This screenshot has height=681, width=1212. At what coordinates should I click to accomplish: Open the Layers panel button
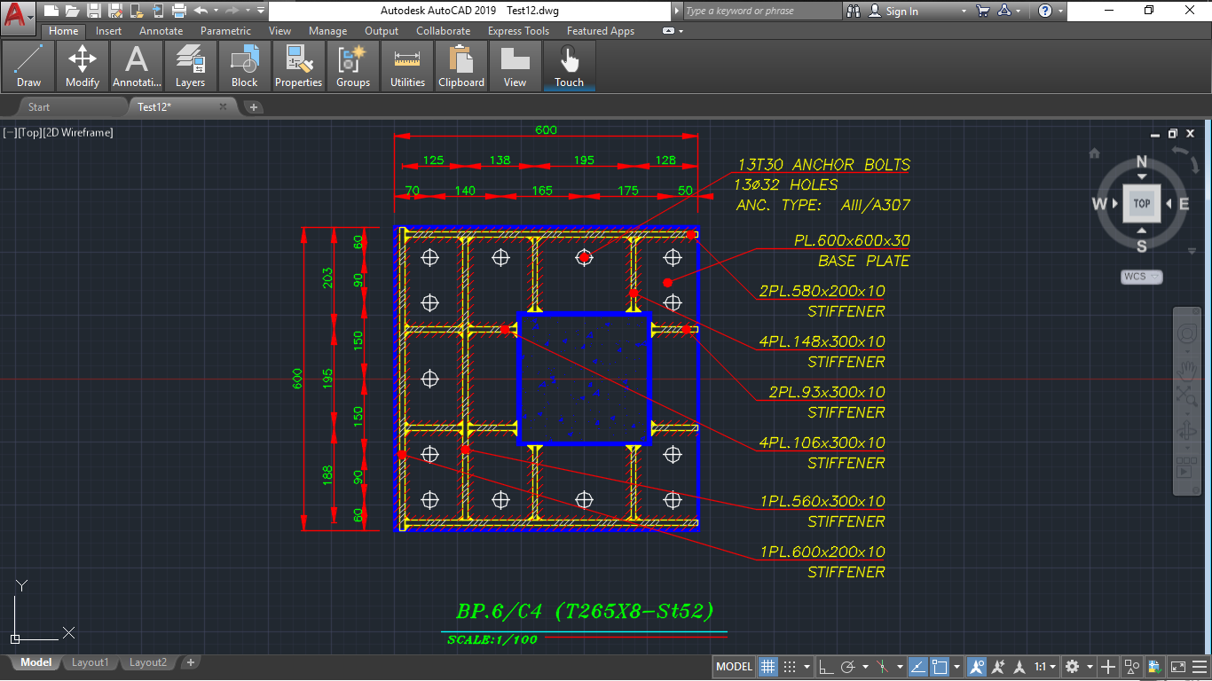pos(190,66)
